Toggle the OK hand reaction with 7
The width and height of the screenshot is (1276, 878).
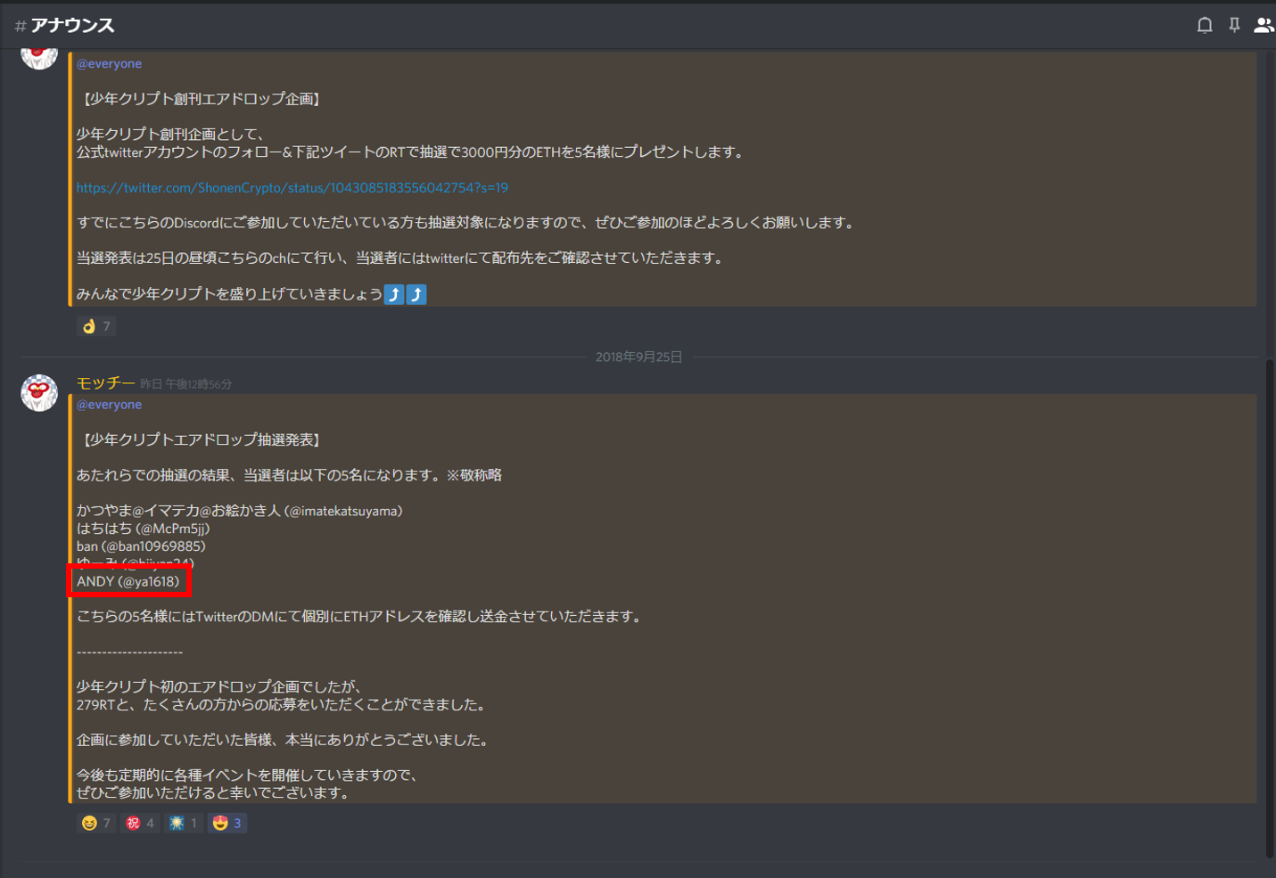click(96, 326)
